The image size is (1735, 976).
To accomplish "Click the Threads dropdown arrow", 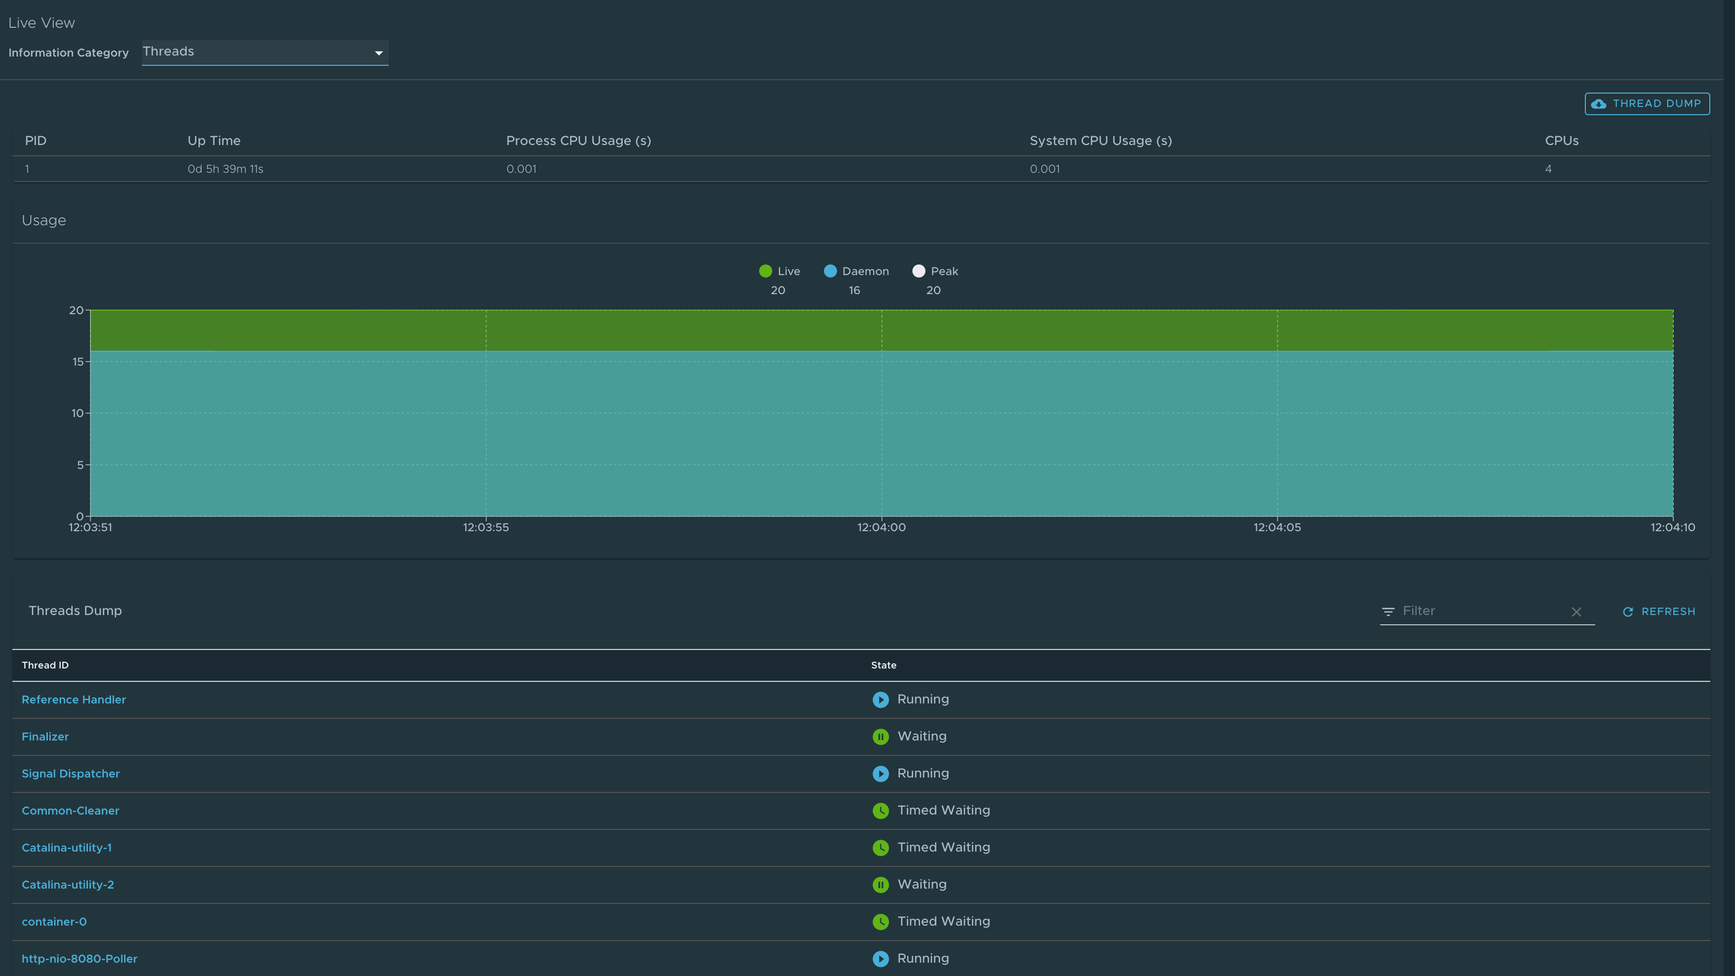I will tap(378, 52).
